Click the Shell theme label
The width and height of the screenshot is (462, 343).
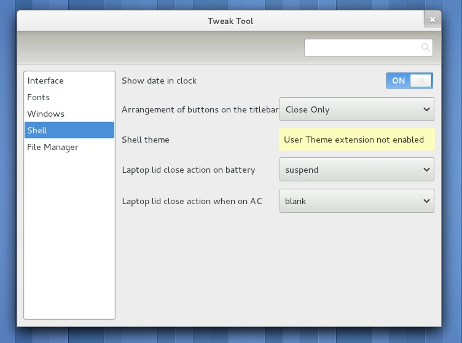pos(146,140)
